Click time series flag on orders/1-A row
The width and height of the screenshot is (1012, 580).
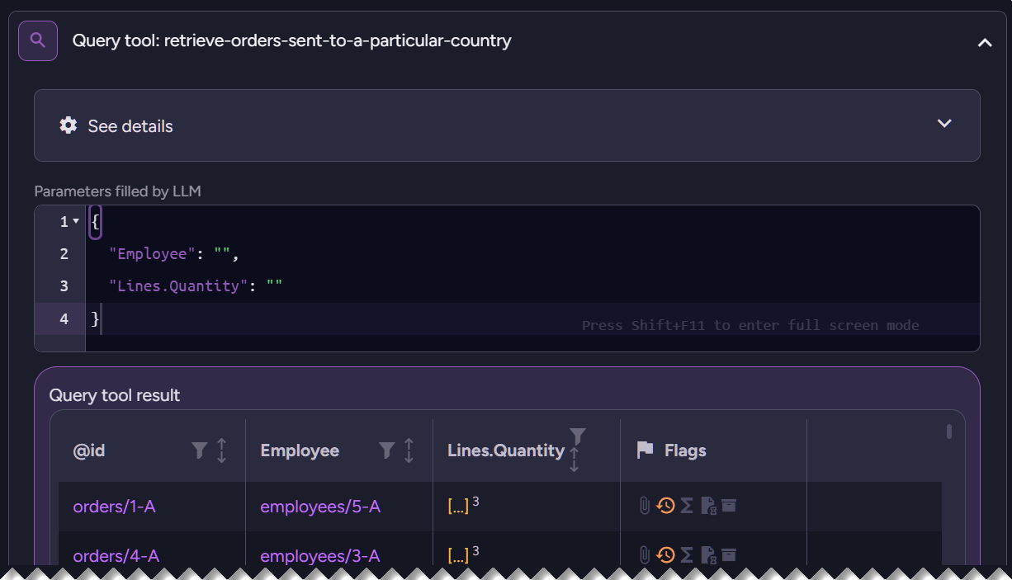click(x=708, y=506)
